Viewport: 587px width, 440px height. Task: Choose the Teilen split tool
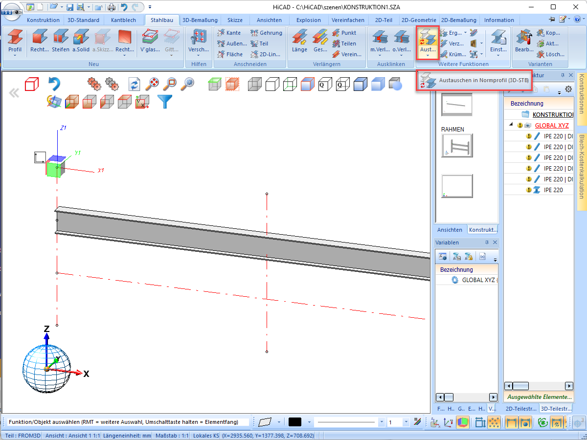point(344,44)
